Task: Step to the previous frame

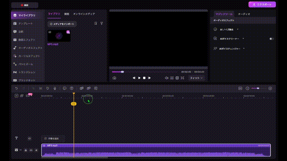Action: tap(134, 78)
